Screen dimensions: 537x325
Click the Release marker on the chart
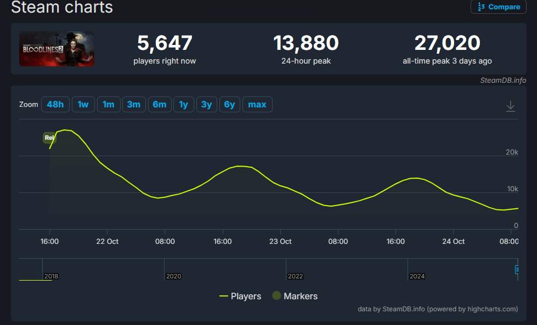[x=49, y=138]
